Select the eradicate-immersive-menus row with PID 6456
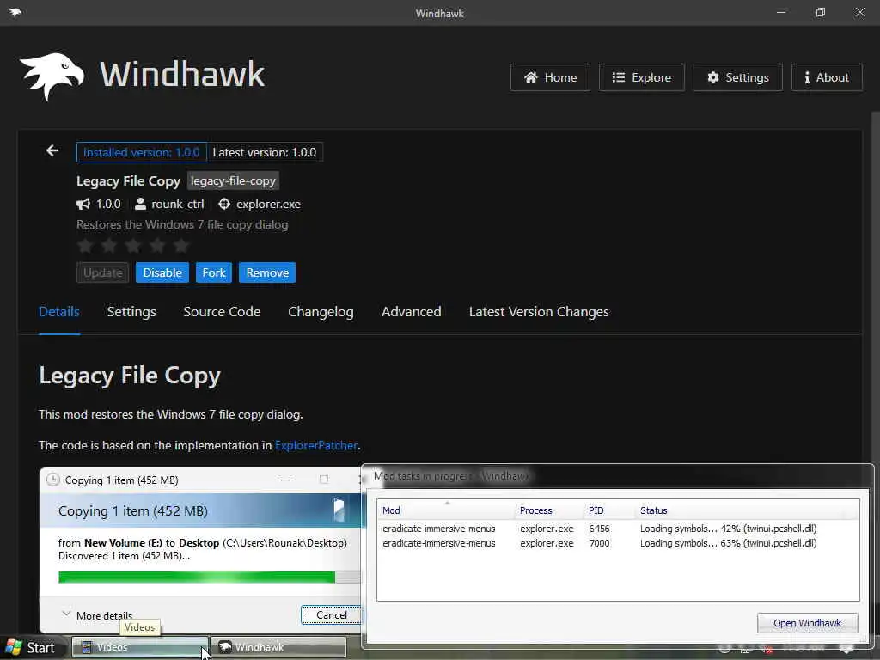 617,529
